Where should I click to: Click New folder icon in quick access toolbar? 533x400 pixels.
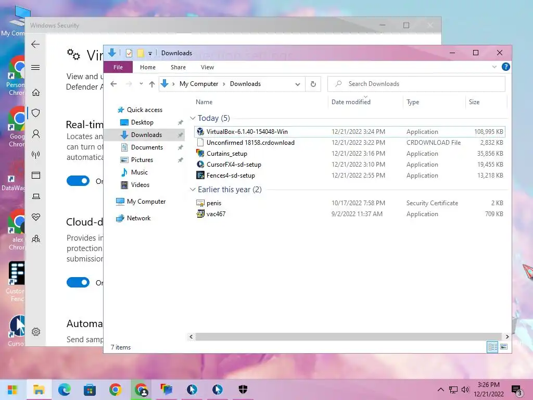[141, 53]
